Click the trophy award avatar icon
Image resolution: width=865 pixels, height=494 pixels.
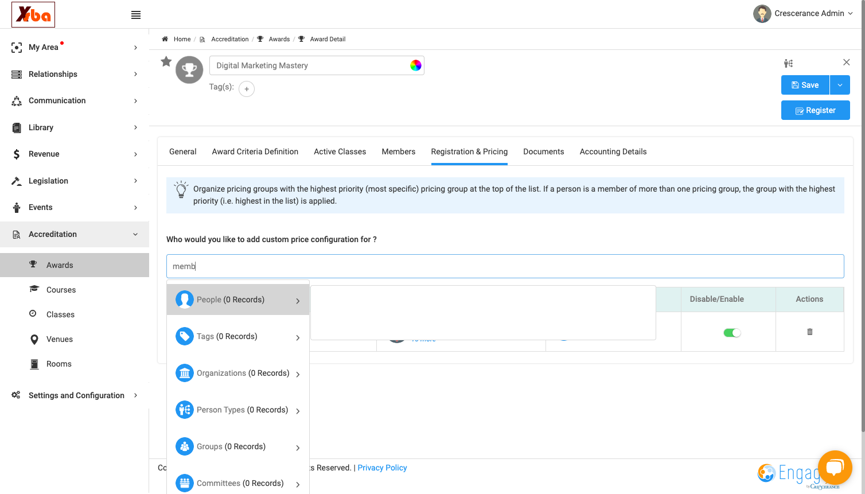189,70
